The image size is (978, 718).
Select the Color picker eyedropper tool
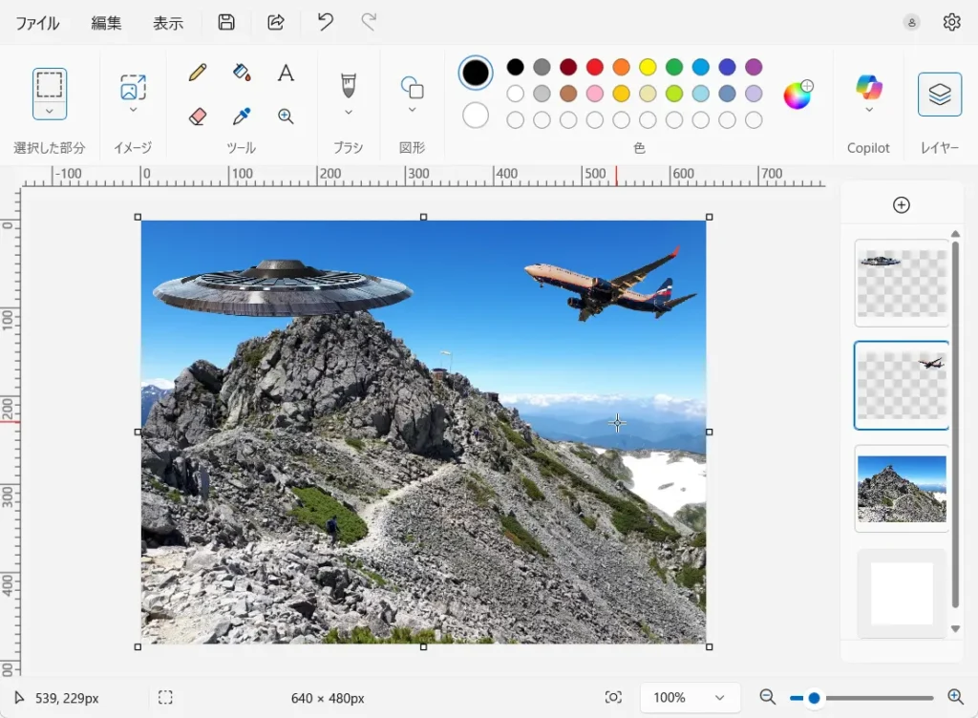pos(242,116)
